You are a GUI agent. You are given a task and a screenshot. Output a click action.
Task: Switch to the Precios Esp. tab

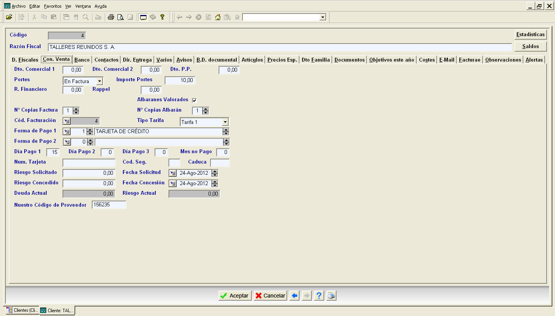tap(282, 60)
